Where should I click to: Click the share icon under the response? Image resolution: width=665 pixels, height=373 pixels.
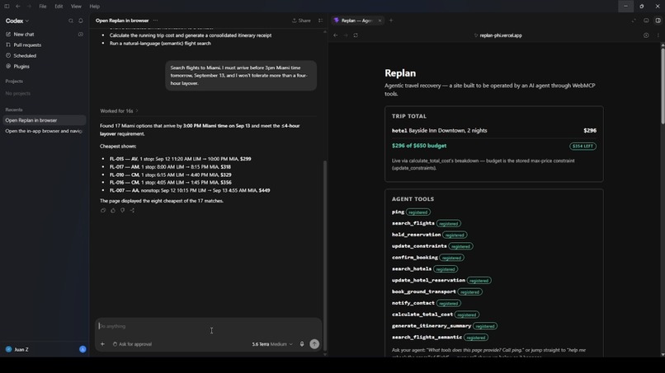tap(132, 210)
